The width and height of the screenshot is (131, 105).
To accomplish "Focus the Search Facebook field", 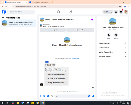I will pyautogui.click(x=21, y=12).
